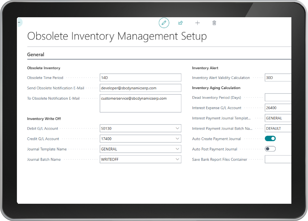Click the Inventory Alert Validity Calculation field
Image resolution: width=308 pixels, height=221 pixels.
[x=278, y=78]
